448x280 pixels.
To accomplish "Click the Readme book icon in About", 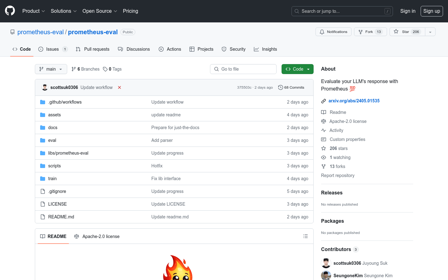I will pos(324,112).
